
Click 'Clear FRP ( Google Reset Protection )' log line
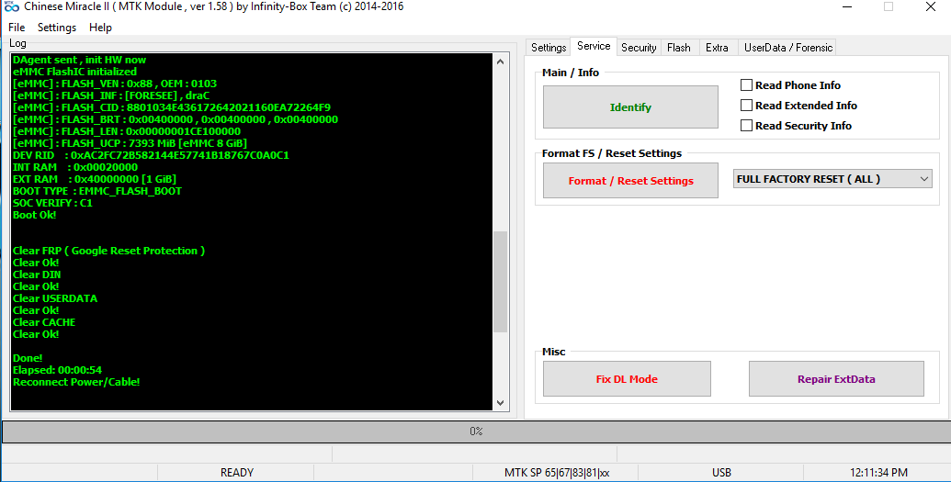(x=108, y=251)
